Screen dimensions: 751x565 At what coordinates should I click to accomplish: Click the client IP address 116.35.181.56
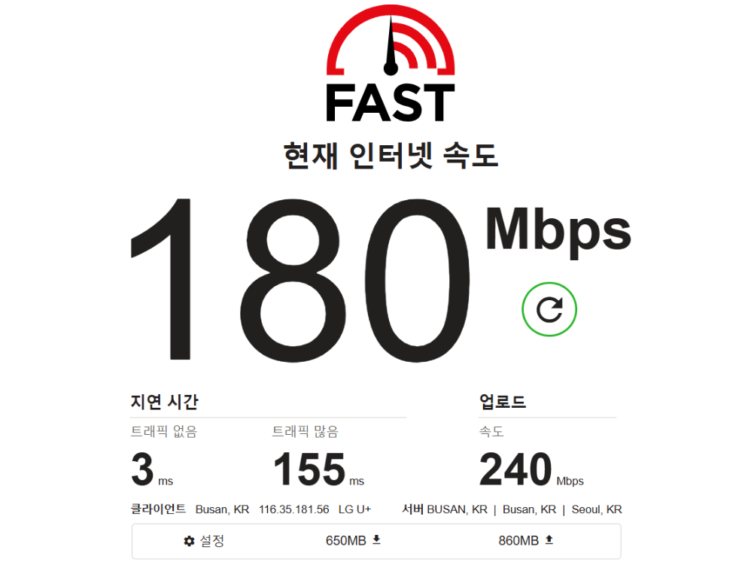294,509
